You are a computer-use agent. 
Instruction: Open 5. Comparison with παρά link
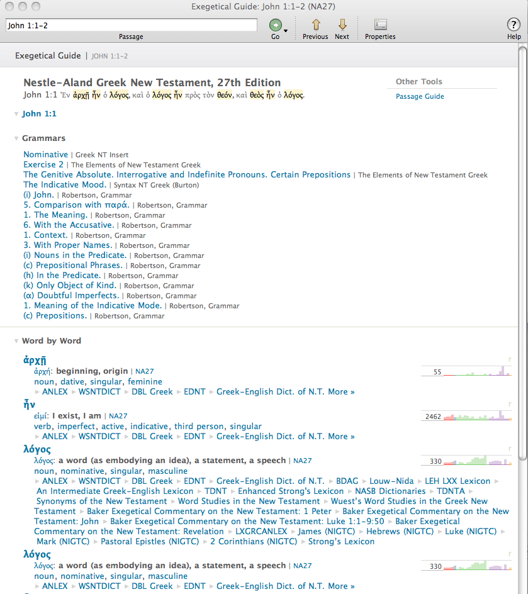pos(77,205)
